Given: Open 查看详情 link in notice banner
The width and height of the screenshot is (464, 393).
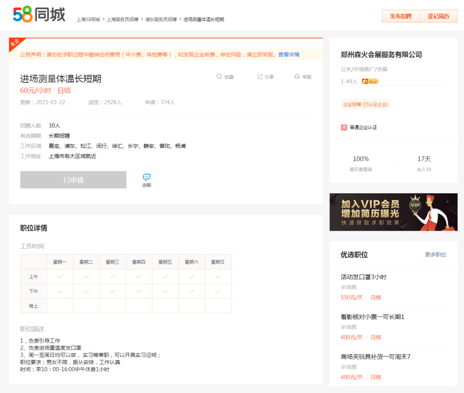Looking at the screenshot, I should 289,55.
